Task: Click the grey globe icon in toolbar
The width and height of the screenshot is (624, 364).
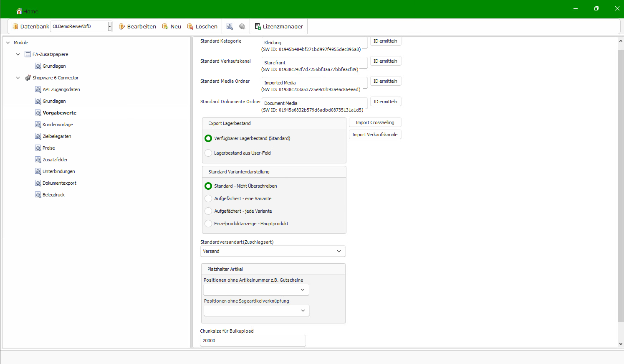Action: coord(242,26)
